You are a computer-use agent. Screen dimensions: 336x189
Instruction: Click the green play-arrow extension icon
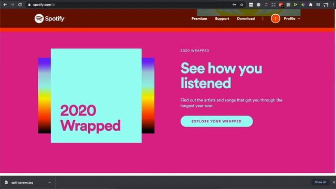(296, 5)
